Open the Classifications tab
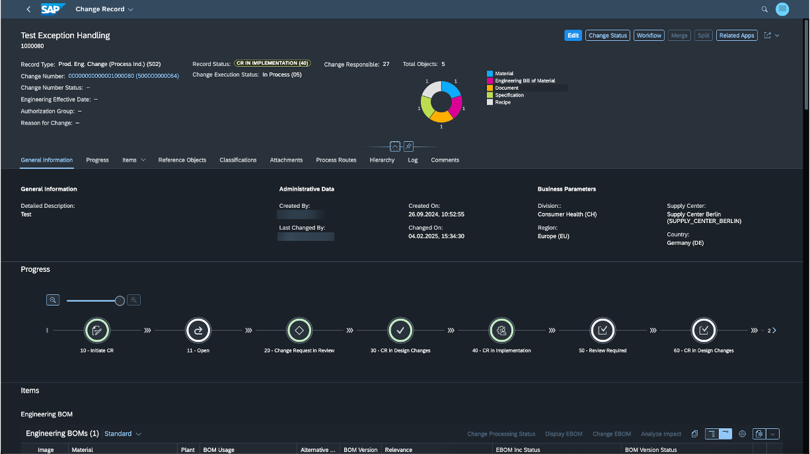 point(238,160)
